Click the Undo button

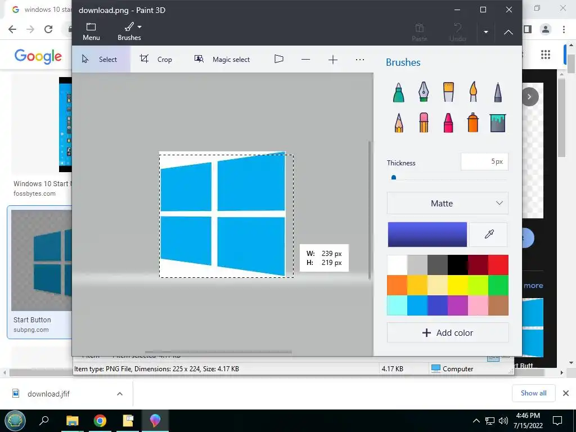tap(458, 32)
